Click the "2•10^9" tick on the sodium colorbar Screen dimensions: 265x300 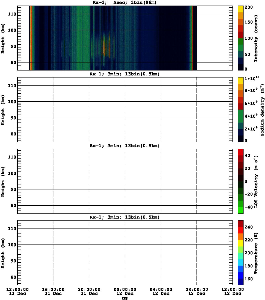click(251, 129)
